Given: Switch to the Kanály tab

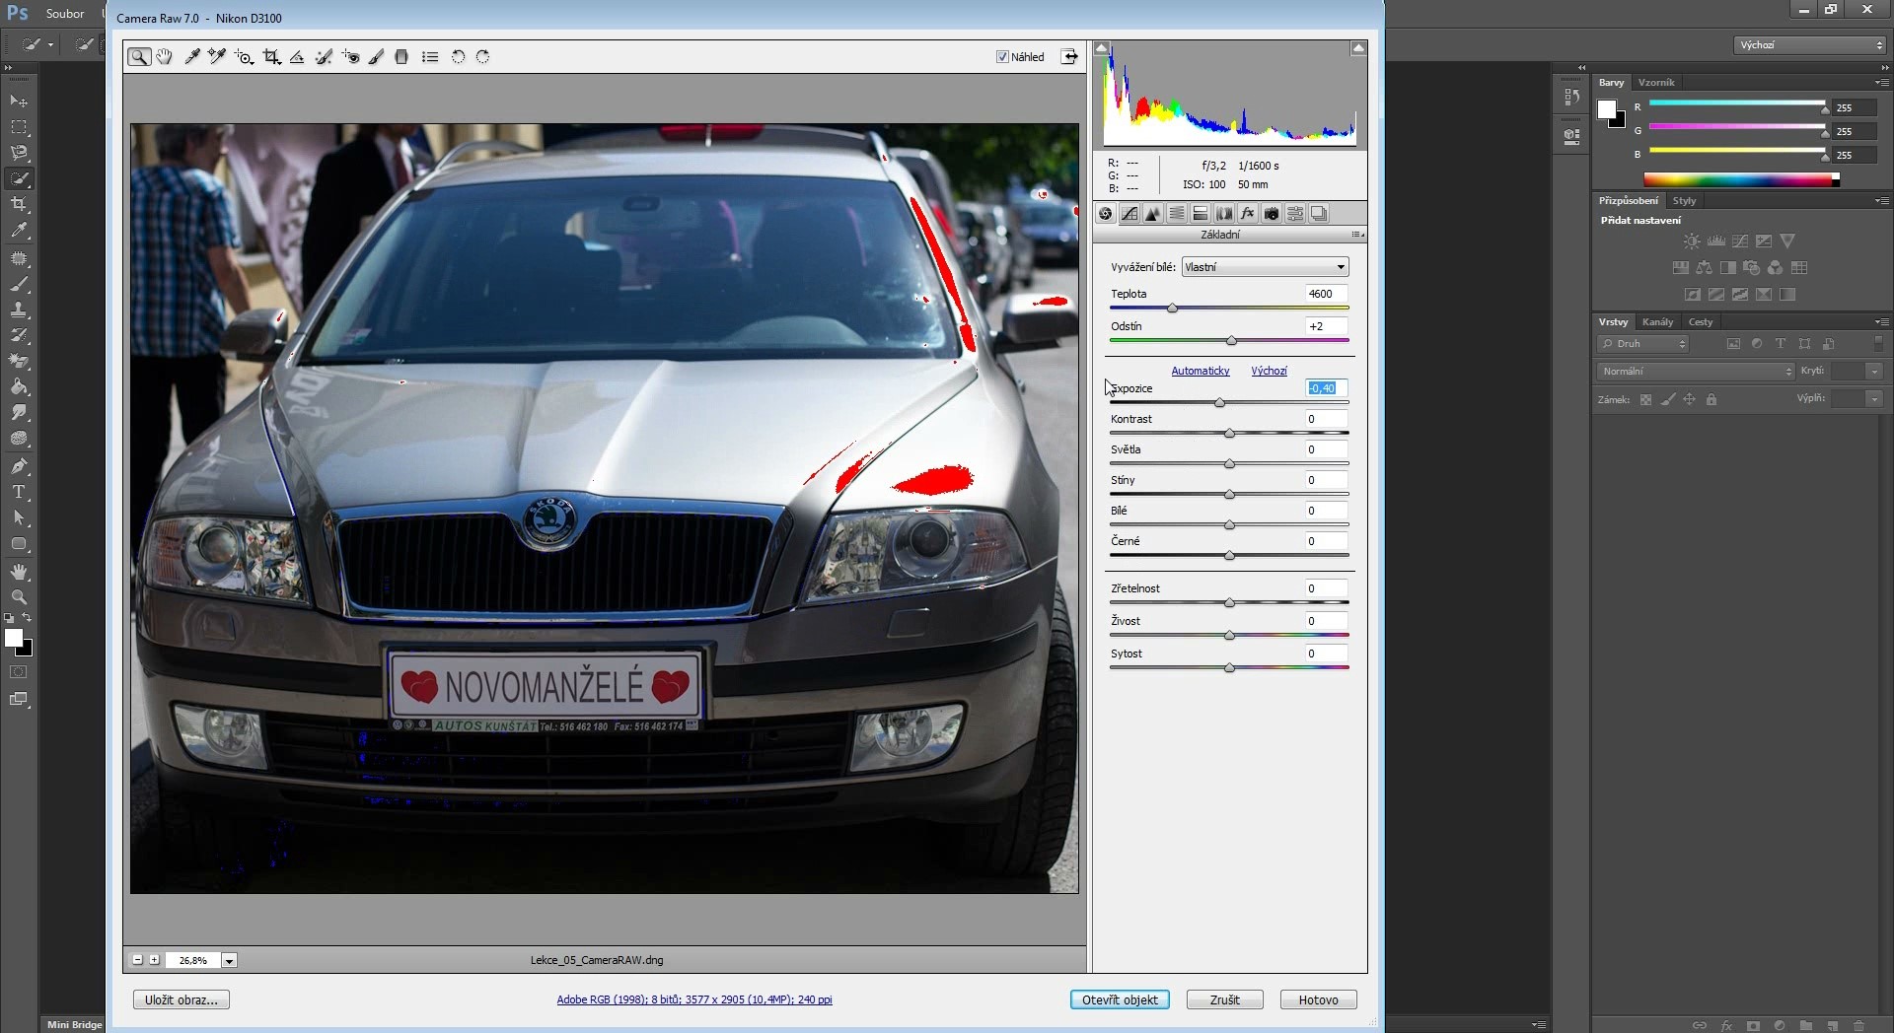Looking at the screenshot, I should point(1657,322).
